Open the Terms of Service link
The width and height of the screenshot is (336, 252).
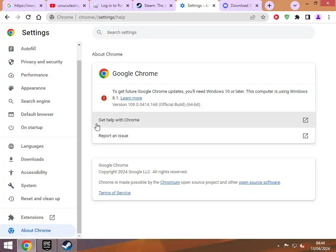click(115, 193)
